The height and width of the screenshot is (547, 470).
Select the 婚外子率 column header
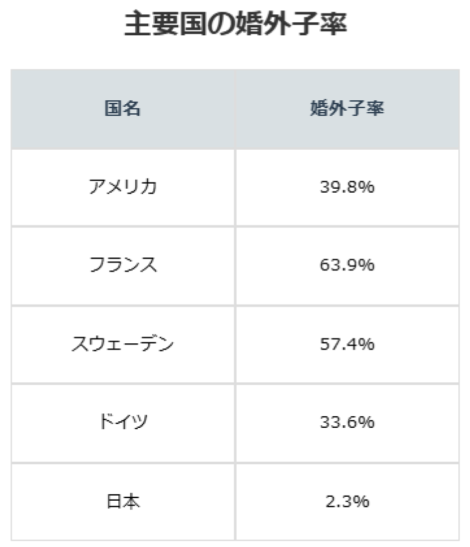pos(347,109)
